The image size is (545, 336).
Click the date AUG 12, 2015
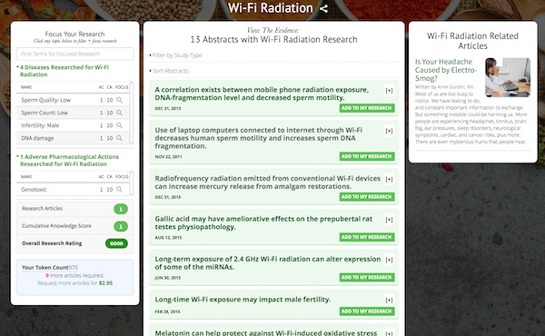click(x=168, y=238)
